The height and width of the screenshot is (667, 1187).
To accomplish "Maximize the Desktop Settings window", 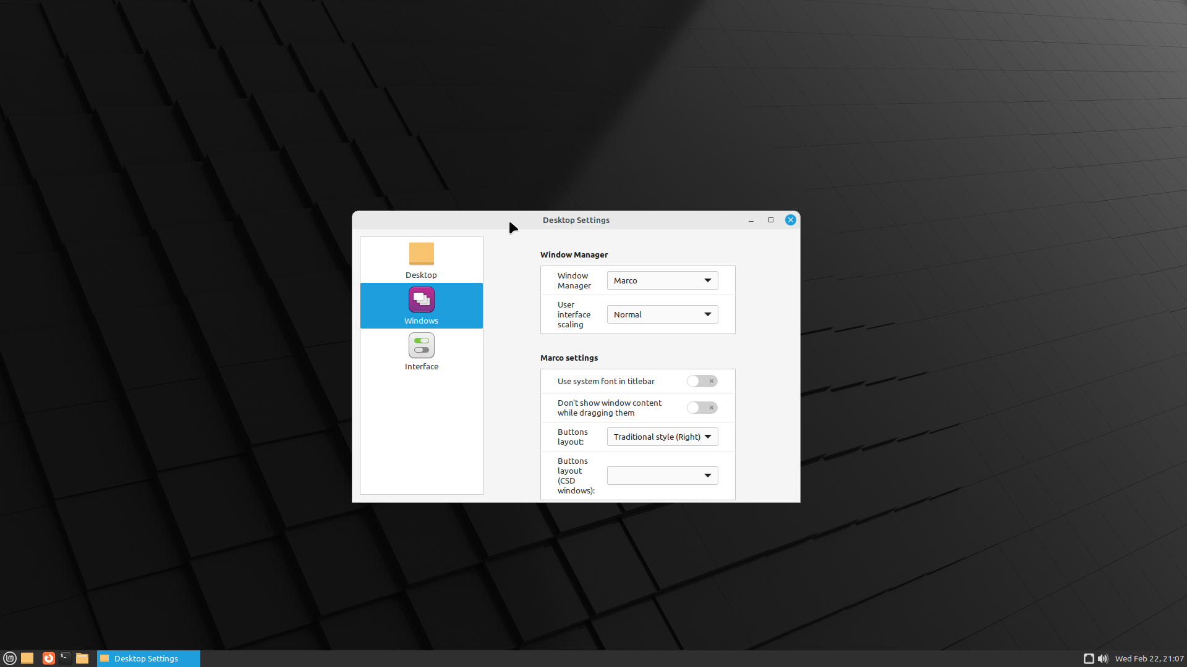I will 771,220.
